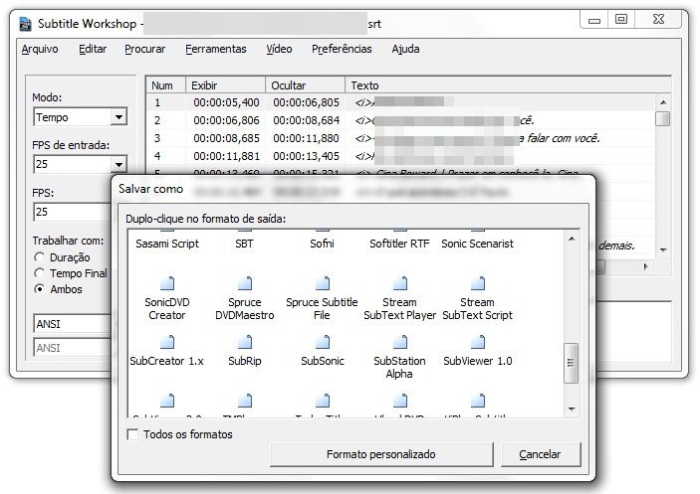
Task: Click the Num column header
Action: tap(165, 85)
